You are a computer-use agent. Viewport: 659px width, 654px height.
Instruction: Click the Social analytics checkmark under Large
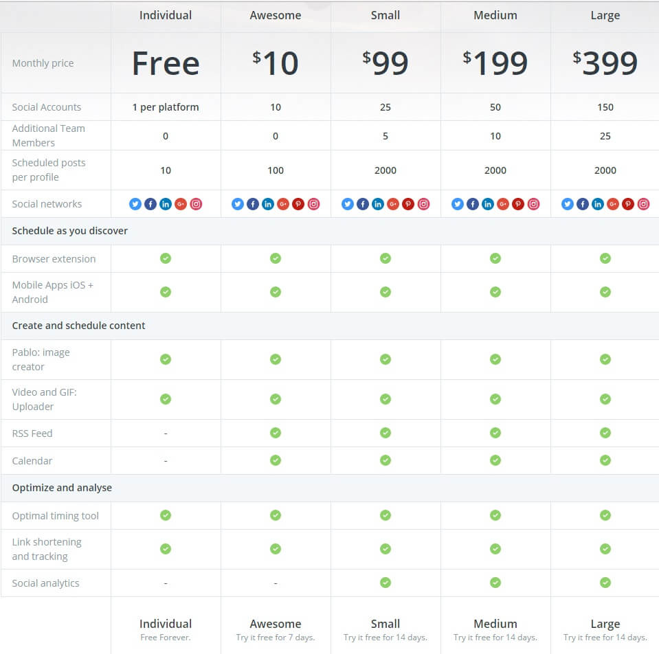605,583
